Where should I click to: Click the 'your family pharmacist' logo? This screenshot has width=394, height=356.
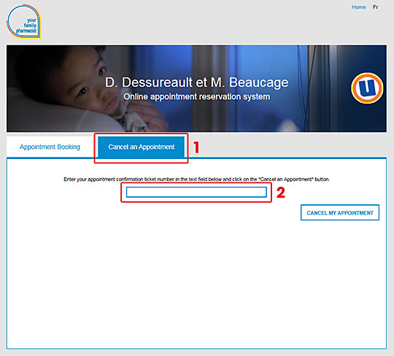23,21
